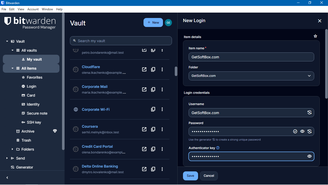The height and width of the screenshot is (185, 328).
Task: Check if password has been exposed
Action: tap(295, 131)
